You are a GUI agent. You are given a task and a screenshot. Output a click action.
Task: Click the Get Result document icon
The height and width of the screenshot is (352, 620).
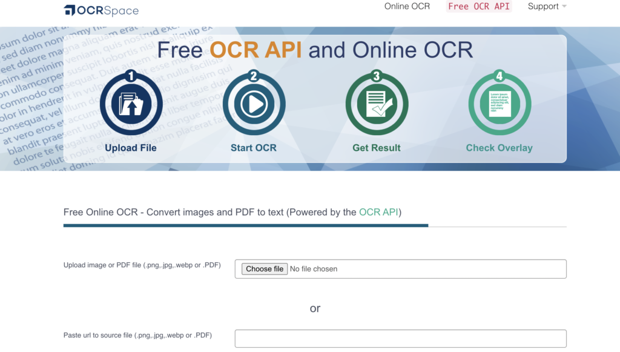(377, 103)
